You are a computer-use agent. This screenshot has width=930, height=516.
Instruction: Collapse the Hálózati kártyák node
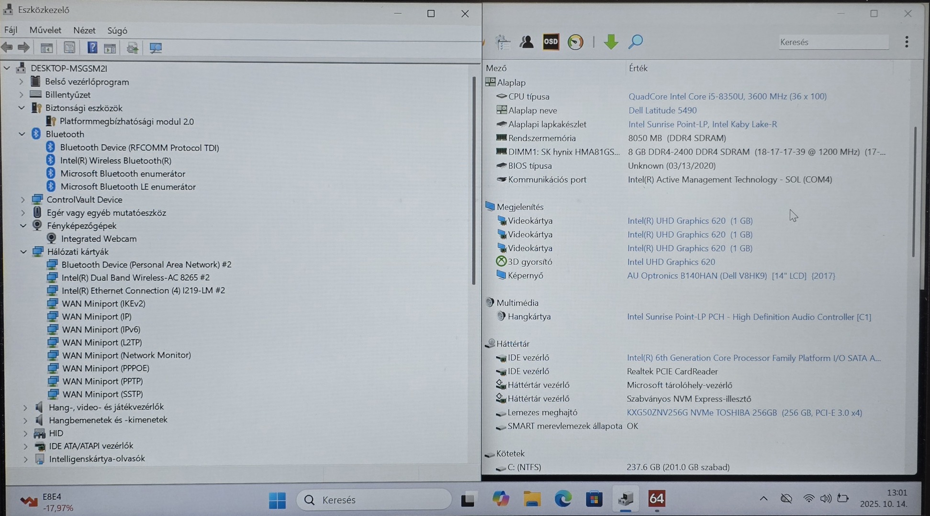(24, 252)
